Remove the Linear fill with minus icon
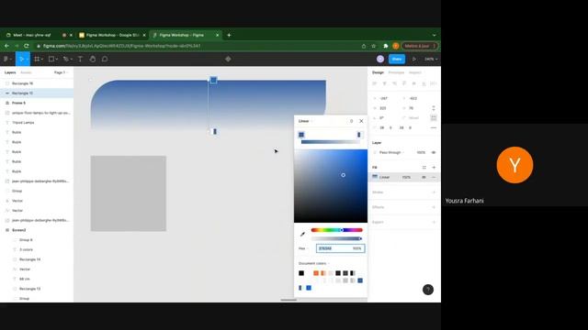This screenshot has height=330, width=588. (x=434, y=177)
